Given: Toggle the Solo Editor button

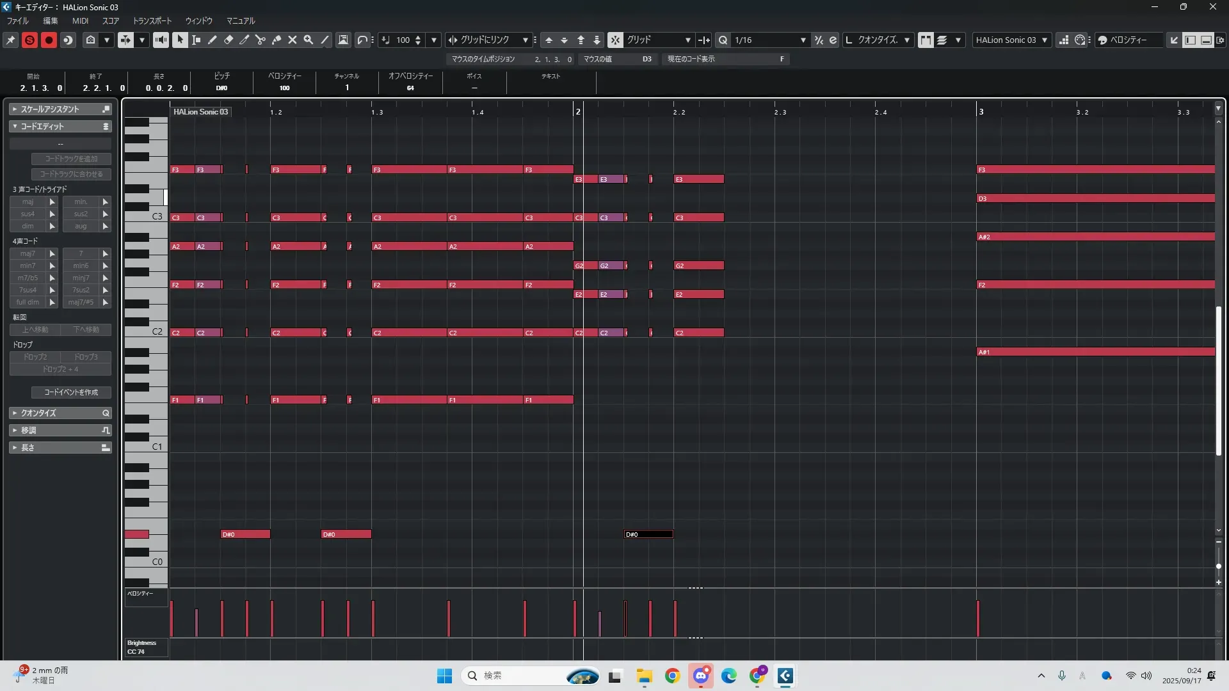Looking at the screenshot, I should 29,40.
